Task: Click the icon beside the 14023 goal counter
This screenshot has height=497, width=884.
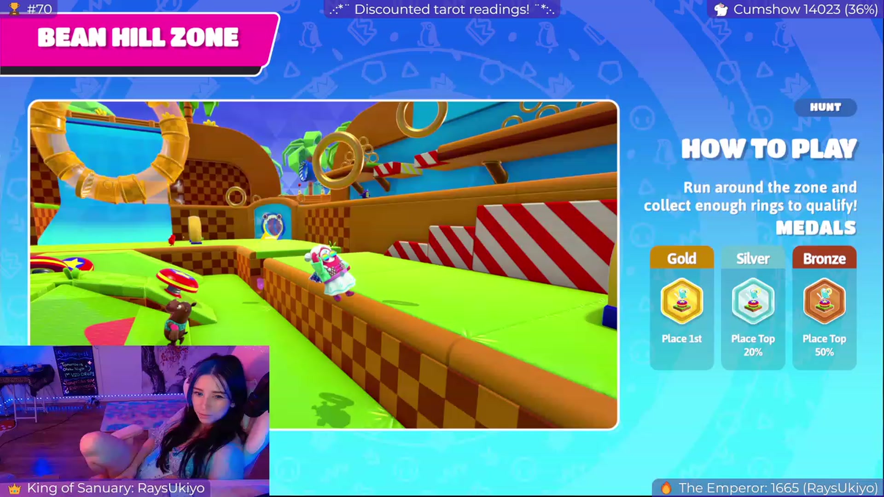Action: [x=721, y=9]
